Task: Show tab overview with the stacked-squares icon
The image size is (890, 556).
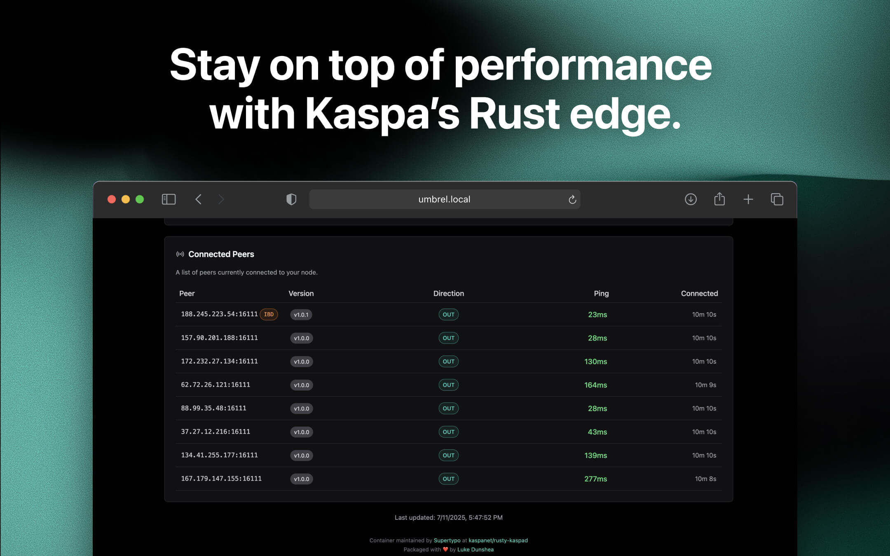Action: pyautogui.click(x=777, y=199)
